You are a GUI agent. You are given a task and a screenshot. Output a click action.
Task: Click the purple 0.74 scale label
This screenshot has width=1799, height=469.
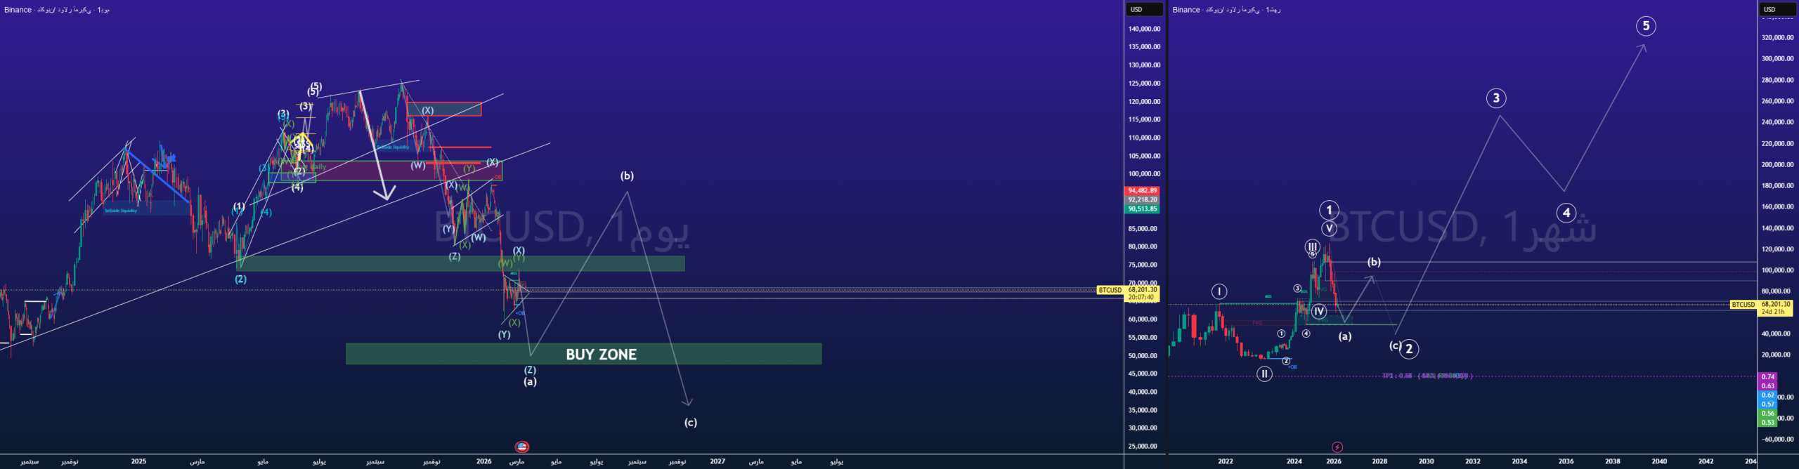coord(1767,377)
